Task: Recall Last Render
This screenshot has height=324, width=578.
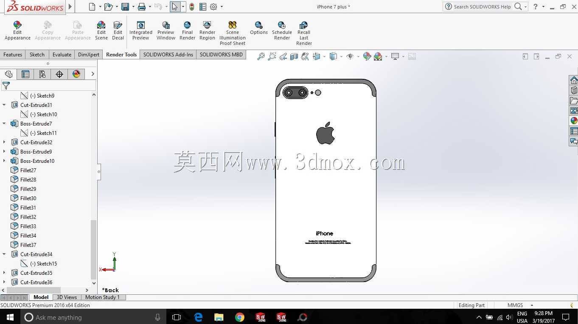Action: (x=304, y=33)
